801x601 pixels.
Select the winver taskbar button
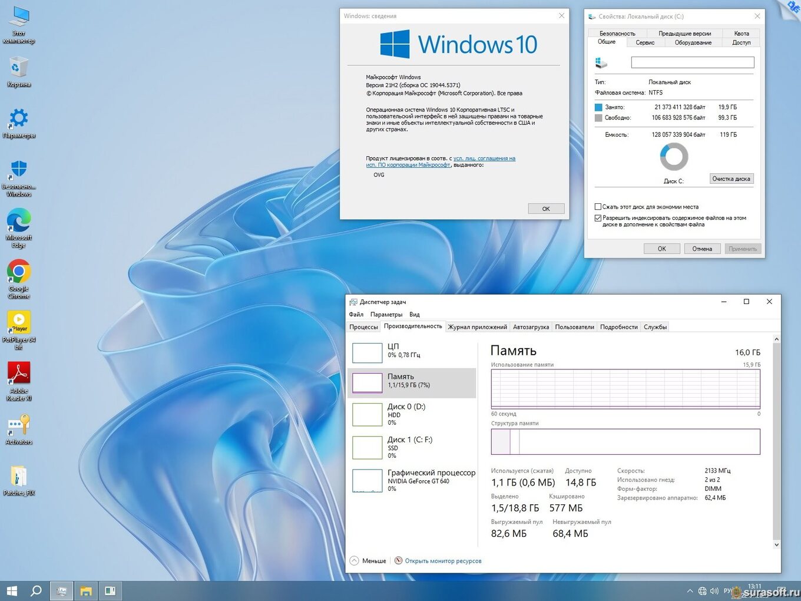(x=110, y=590)
